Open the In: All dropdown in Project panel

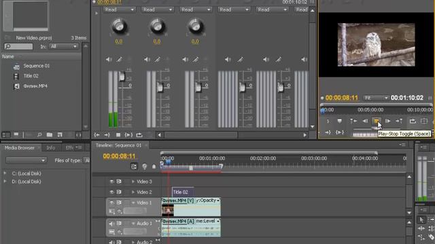[63, 47]
